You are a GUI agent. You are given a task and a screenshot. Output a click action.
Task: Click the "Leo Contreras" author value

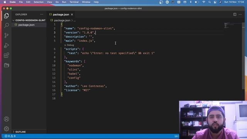[93, 86]
